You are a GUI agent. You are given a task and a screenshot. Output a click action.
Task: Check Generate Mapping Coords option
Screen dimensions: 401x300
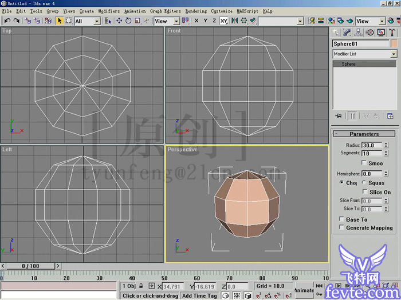tap(341, 227)
